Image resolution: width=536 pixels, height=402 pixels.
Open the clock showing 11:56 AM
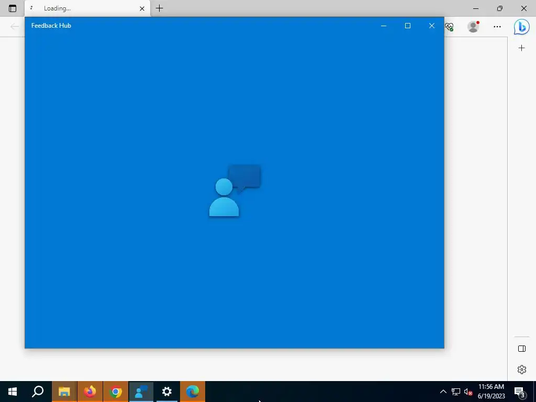pos(491,392)
